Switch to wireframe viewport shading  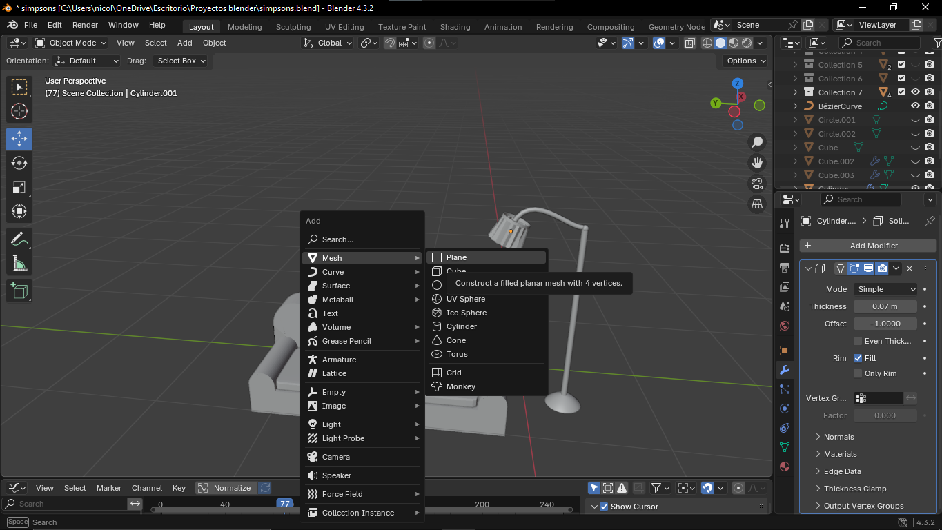[707, 43]
